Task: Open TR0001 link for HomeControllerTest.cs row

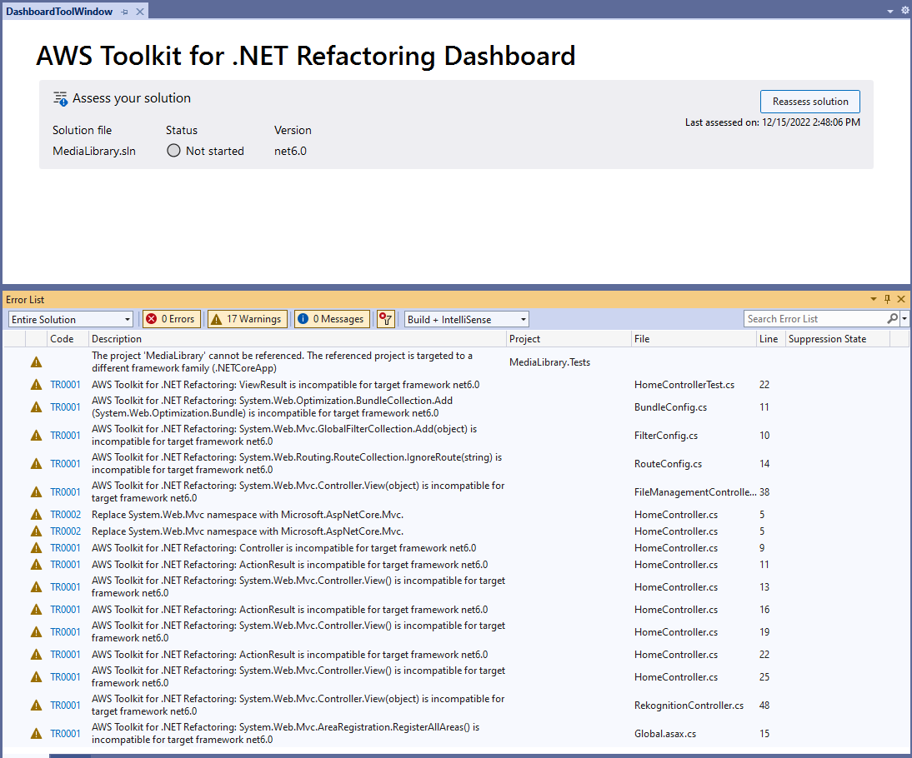Action: [x=65, y=385]
